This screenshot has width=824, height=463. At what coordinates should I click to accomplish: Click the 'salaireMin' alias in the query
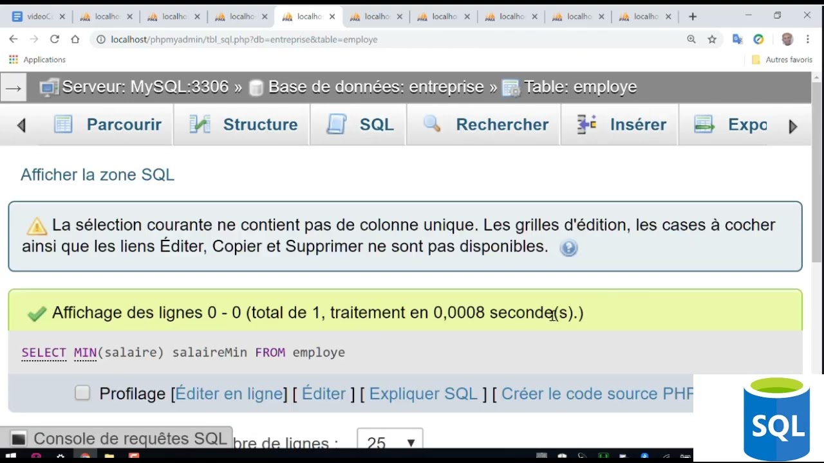[210, 352]
